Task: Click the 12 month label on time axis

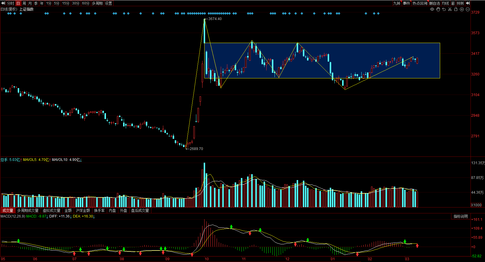Action: click(288, 259)
